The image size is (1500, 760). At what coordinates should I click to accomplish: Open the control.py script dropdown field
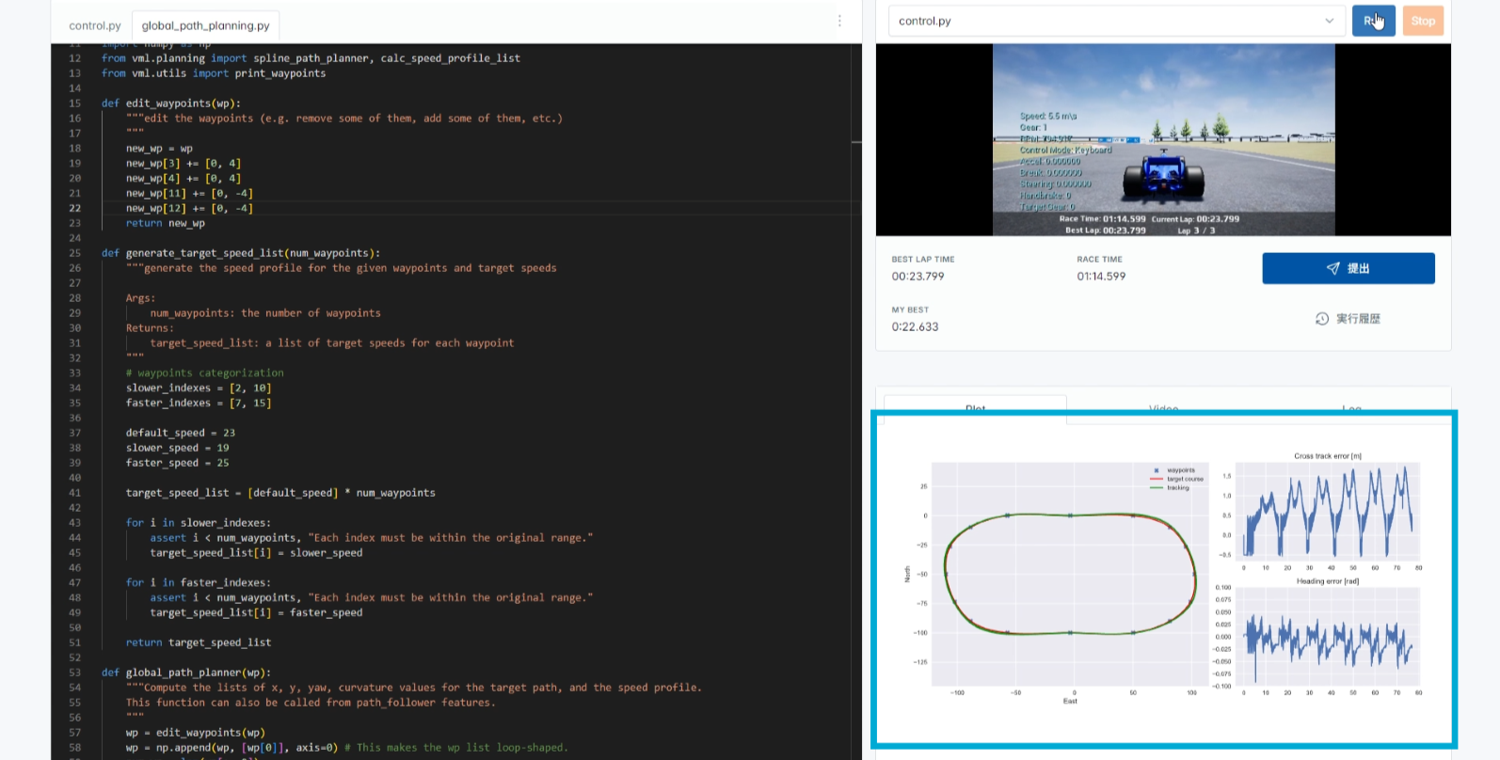click(x=1116, y=21)
